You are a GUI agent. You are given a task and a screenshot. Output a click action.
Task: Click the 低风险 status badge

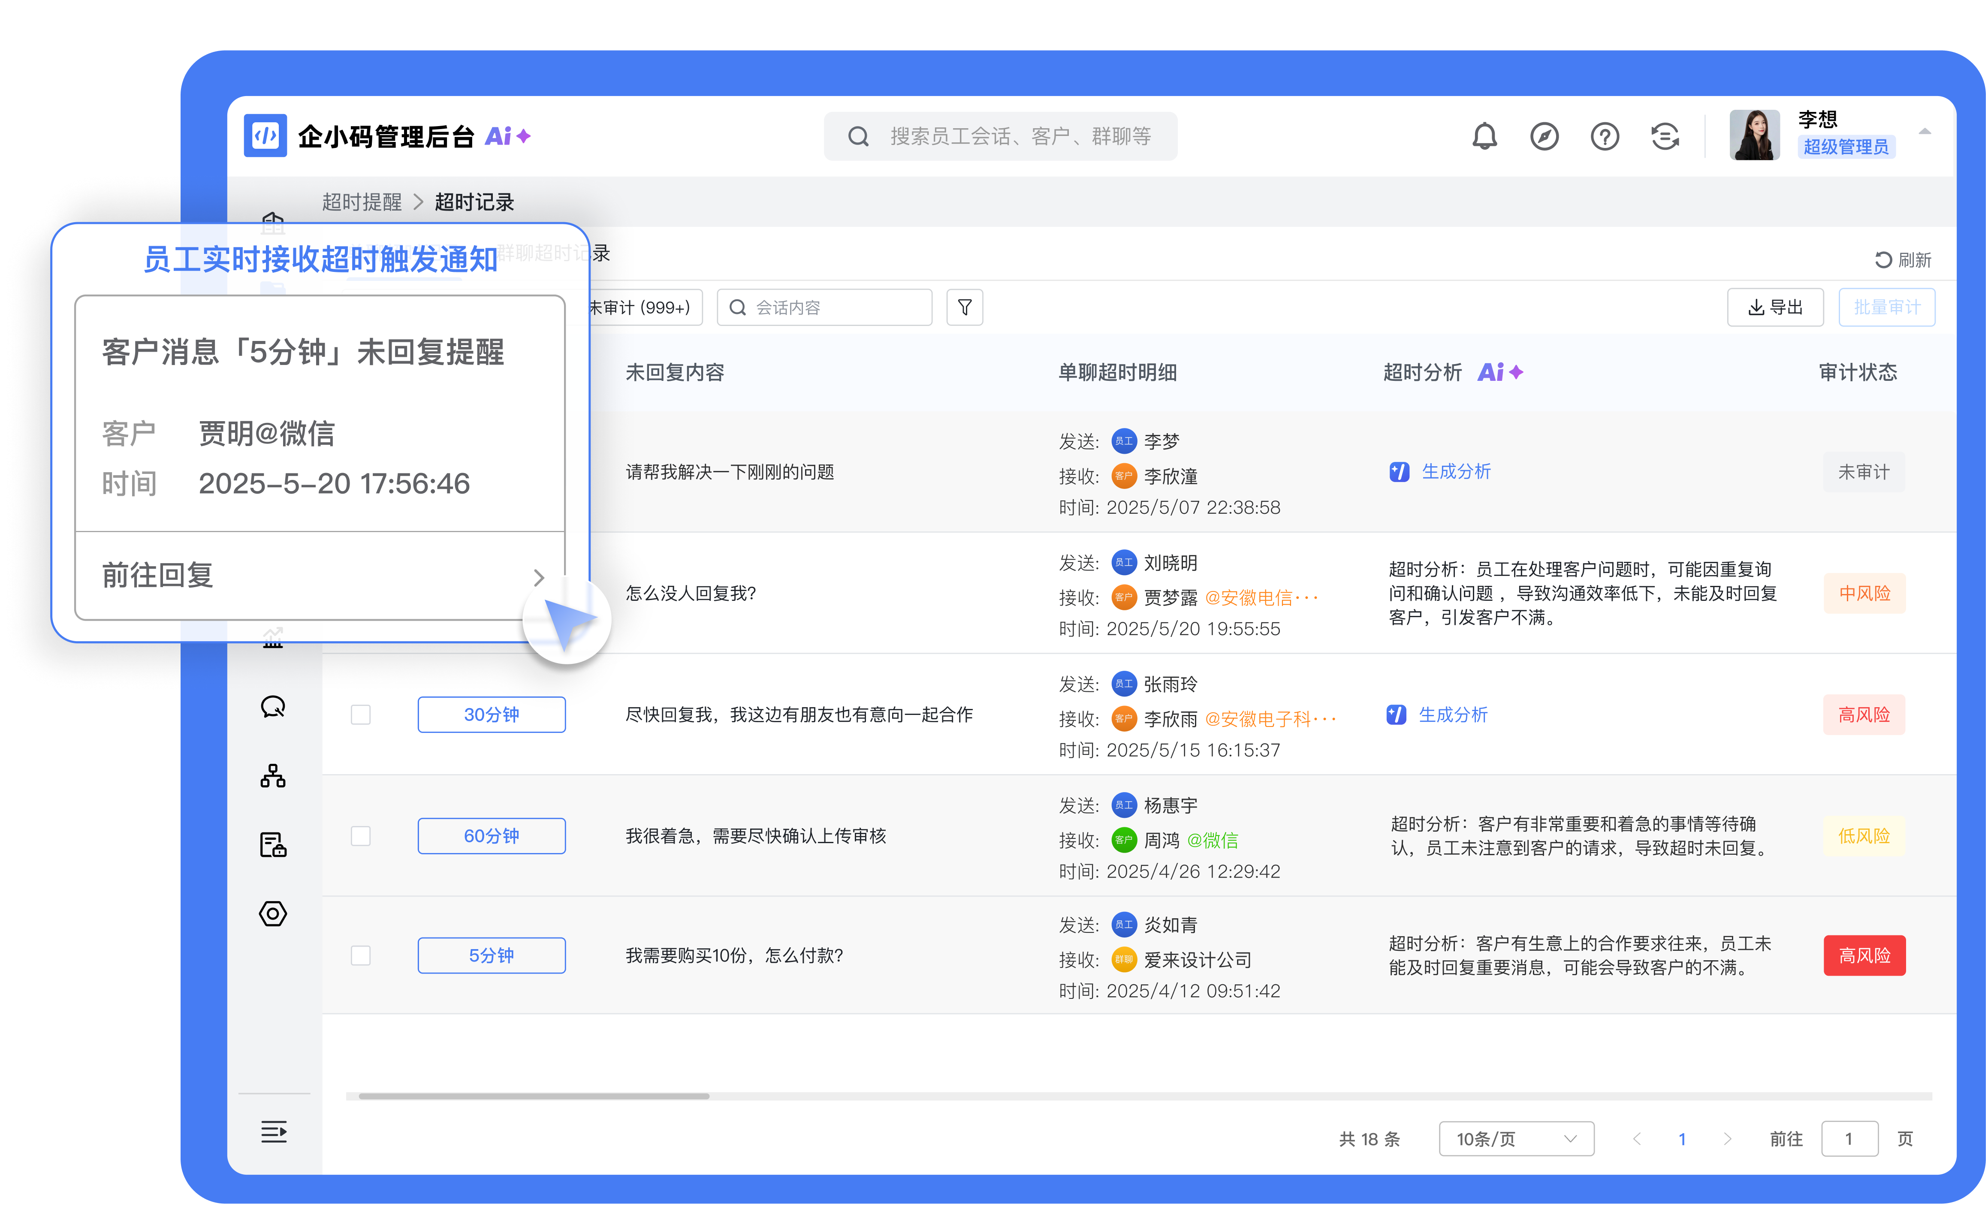[x=1864, y=836]
